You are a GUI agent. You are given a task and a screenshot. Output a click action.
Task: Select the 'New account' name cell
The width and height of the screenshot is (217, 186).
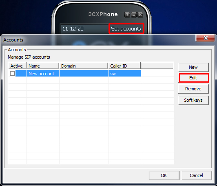point(43,73)
